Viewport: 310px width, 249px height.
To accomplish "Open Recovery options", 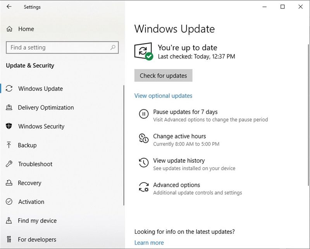I will click(x=30, y=183).
